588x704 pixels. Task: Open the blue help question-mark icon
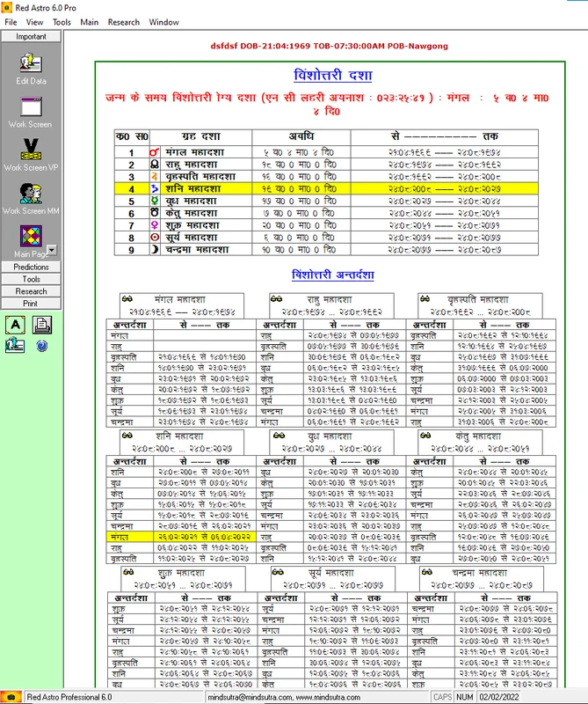(41, 346)
